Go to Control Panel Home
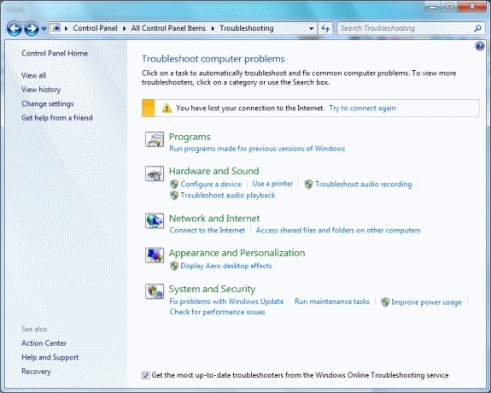Viewport: 491px width, 393px height. tap(55, 54)
